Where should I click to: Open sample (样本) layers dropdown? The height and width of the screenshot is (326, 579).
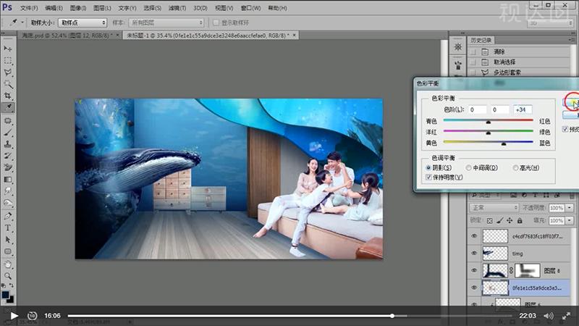pyautogui.click(x=166, y=23)
